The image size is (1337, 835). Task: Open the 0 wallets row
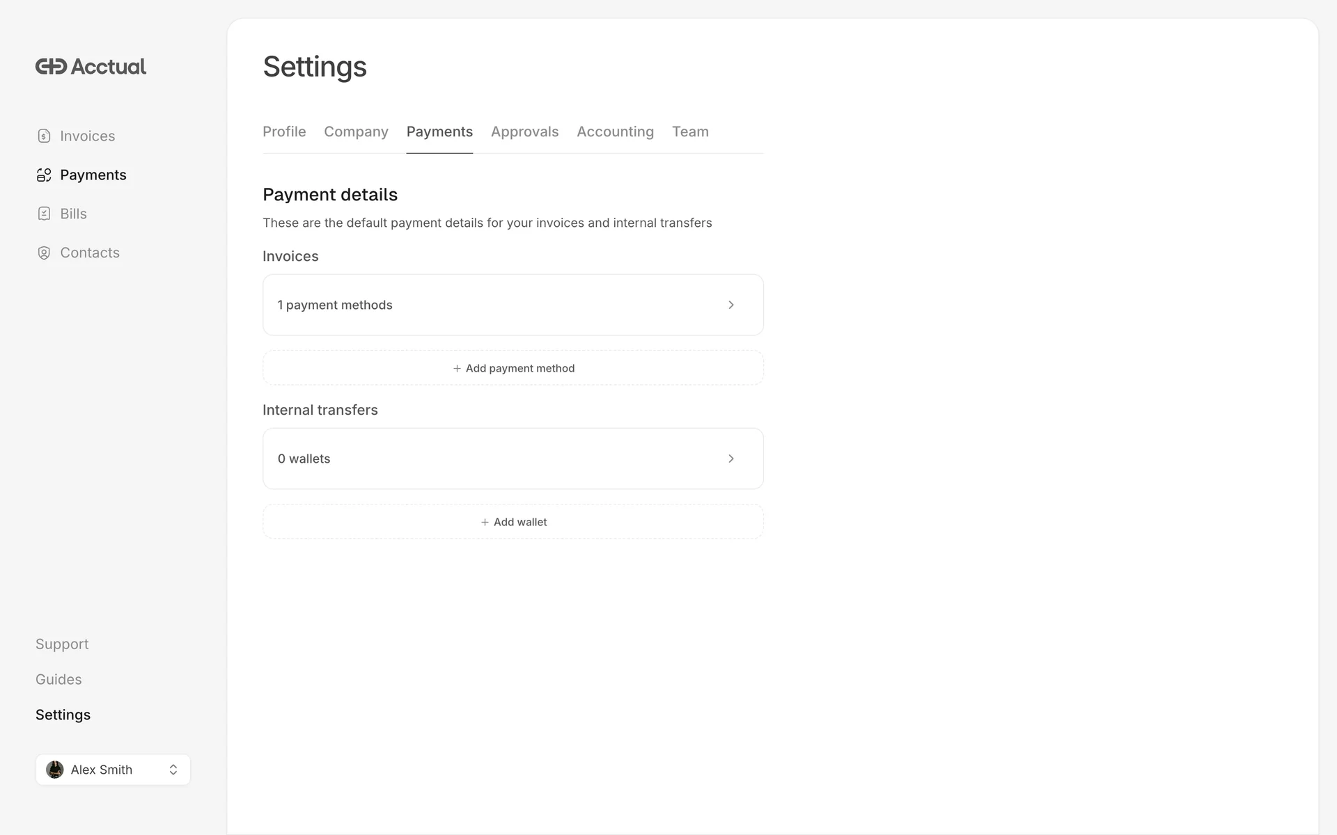[x=487, y=459]
